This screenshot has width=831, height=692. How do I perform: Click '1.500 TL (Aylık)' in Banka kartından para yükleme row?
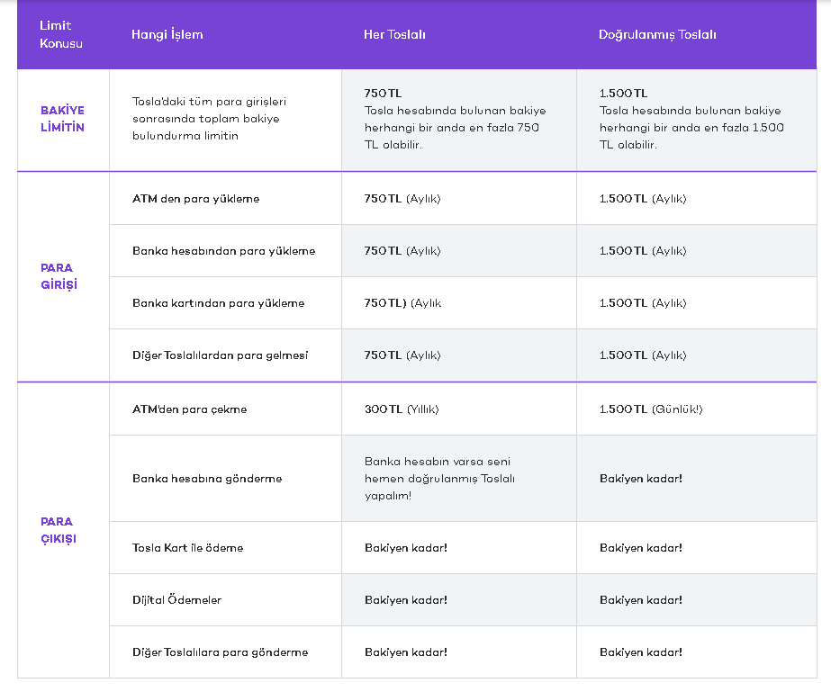point(643,303)
